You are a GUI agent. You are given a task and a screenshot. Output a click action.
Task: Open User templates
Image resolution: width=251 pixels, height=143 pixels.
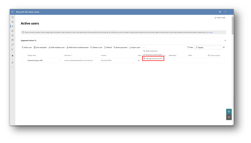tap(40, 47)
